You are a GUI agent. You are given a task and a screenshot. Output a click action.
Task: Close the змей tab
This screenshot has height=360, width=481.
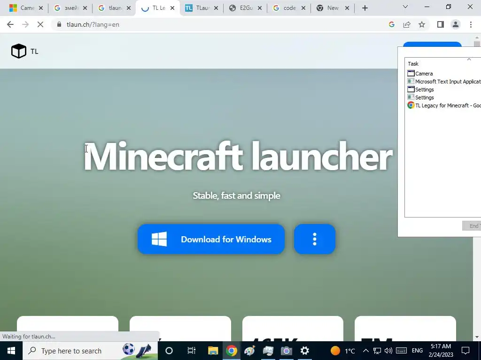pos(85,8)
